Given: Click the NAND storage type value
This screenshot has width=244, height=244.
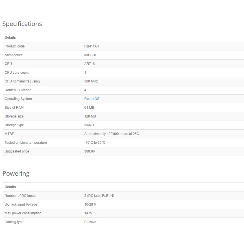Looking at the screenshot, I should (89, 125).
